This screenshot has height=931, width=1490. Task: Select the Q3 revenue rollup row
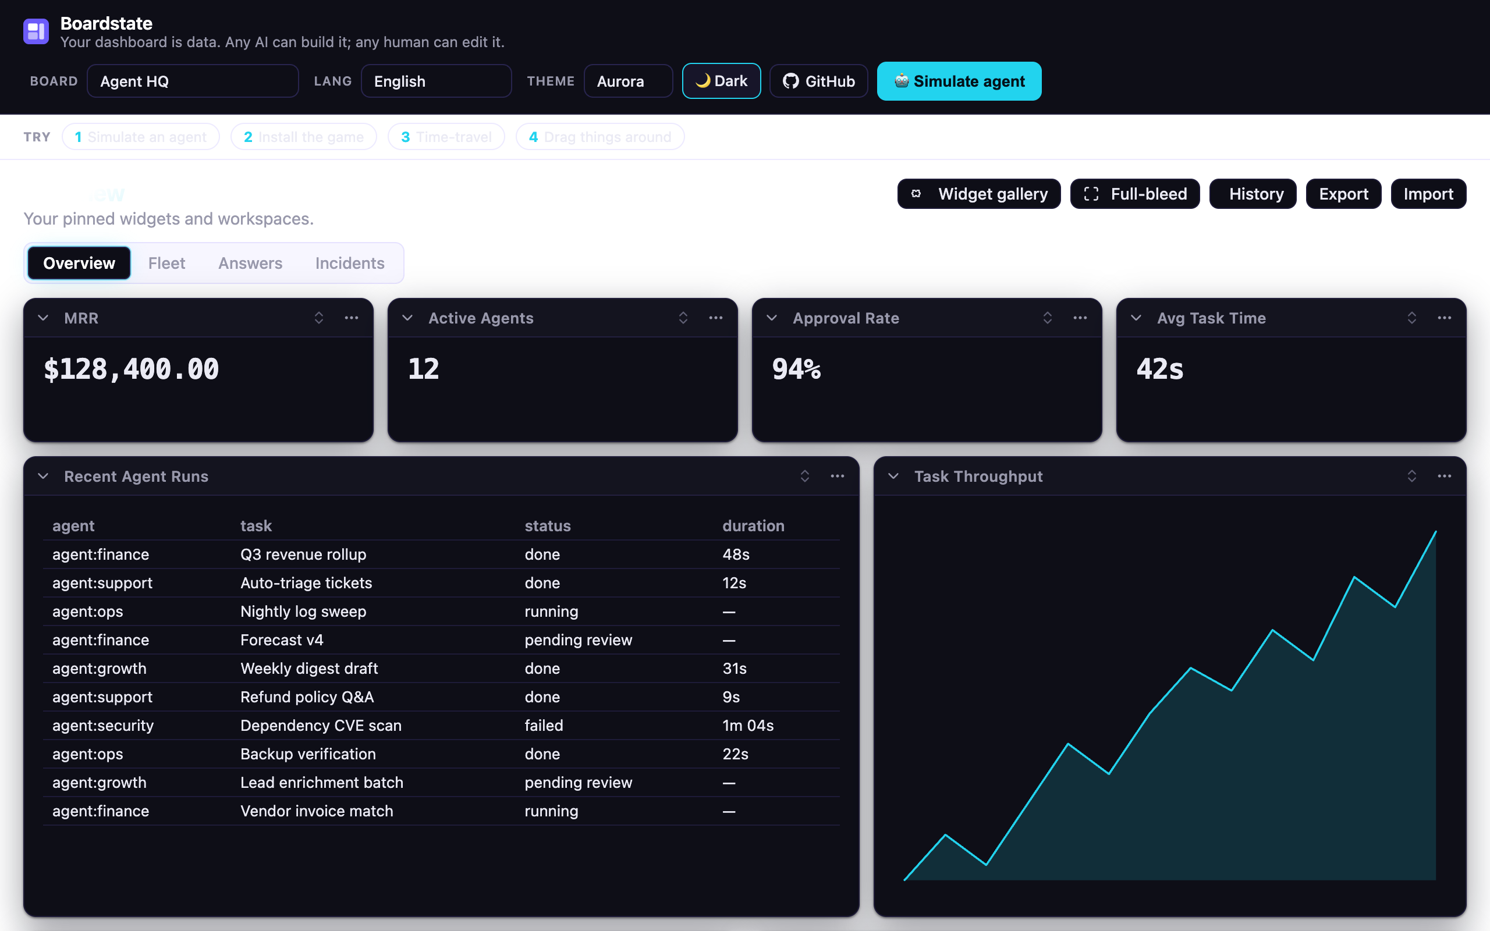click(441, 554)
